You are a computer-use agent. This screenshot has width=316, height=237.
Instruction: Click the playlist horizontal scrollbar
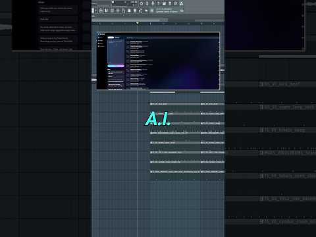pos(130,20)
